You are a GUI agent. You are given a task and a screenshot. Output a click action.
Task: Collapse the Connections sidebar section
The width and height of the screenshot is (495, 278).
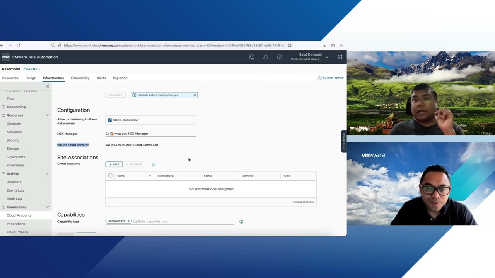[x=48, y=207]
